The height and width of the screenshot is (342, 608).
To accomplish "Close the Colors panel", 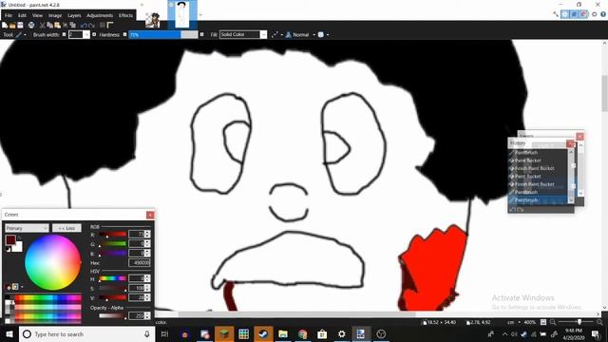I will tap(150, 215).
